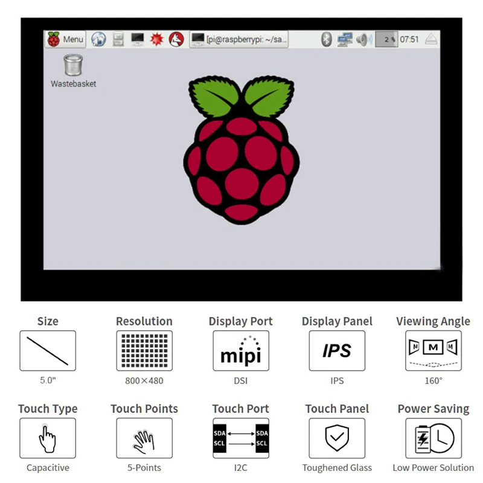Click the "Touch Points" heading

pos(144,409)
